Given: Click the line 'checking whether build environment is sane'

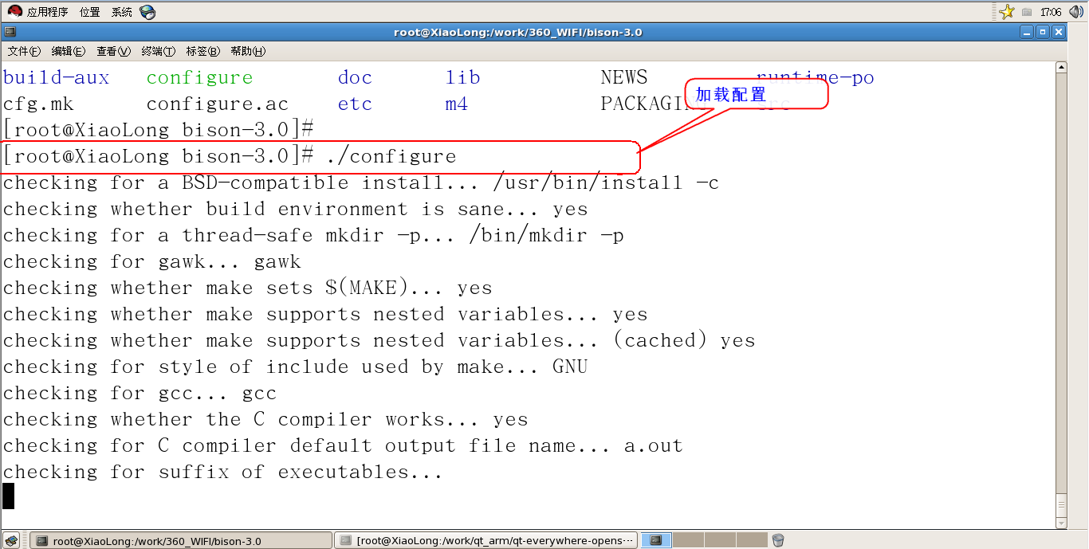Looking at the screenshot, I should 296,209.
